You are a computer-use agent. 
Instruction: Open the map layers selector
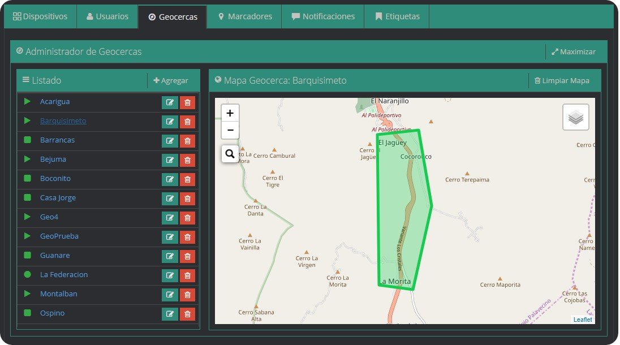pyautogui.click(x=575, y=117)
